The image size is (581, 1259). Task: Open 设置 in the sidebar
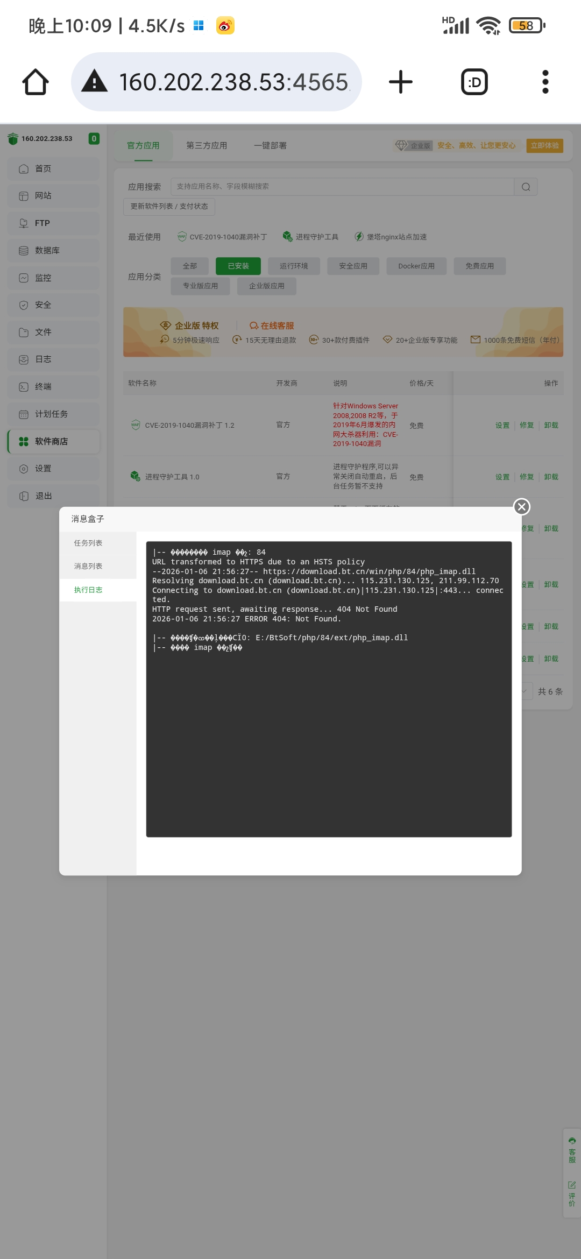[x=53, y=469]
